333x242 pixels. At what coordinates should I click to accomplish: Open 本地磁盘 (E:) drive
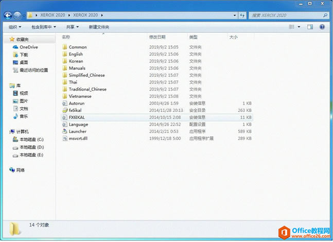[x=31, y=154]
